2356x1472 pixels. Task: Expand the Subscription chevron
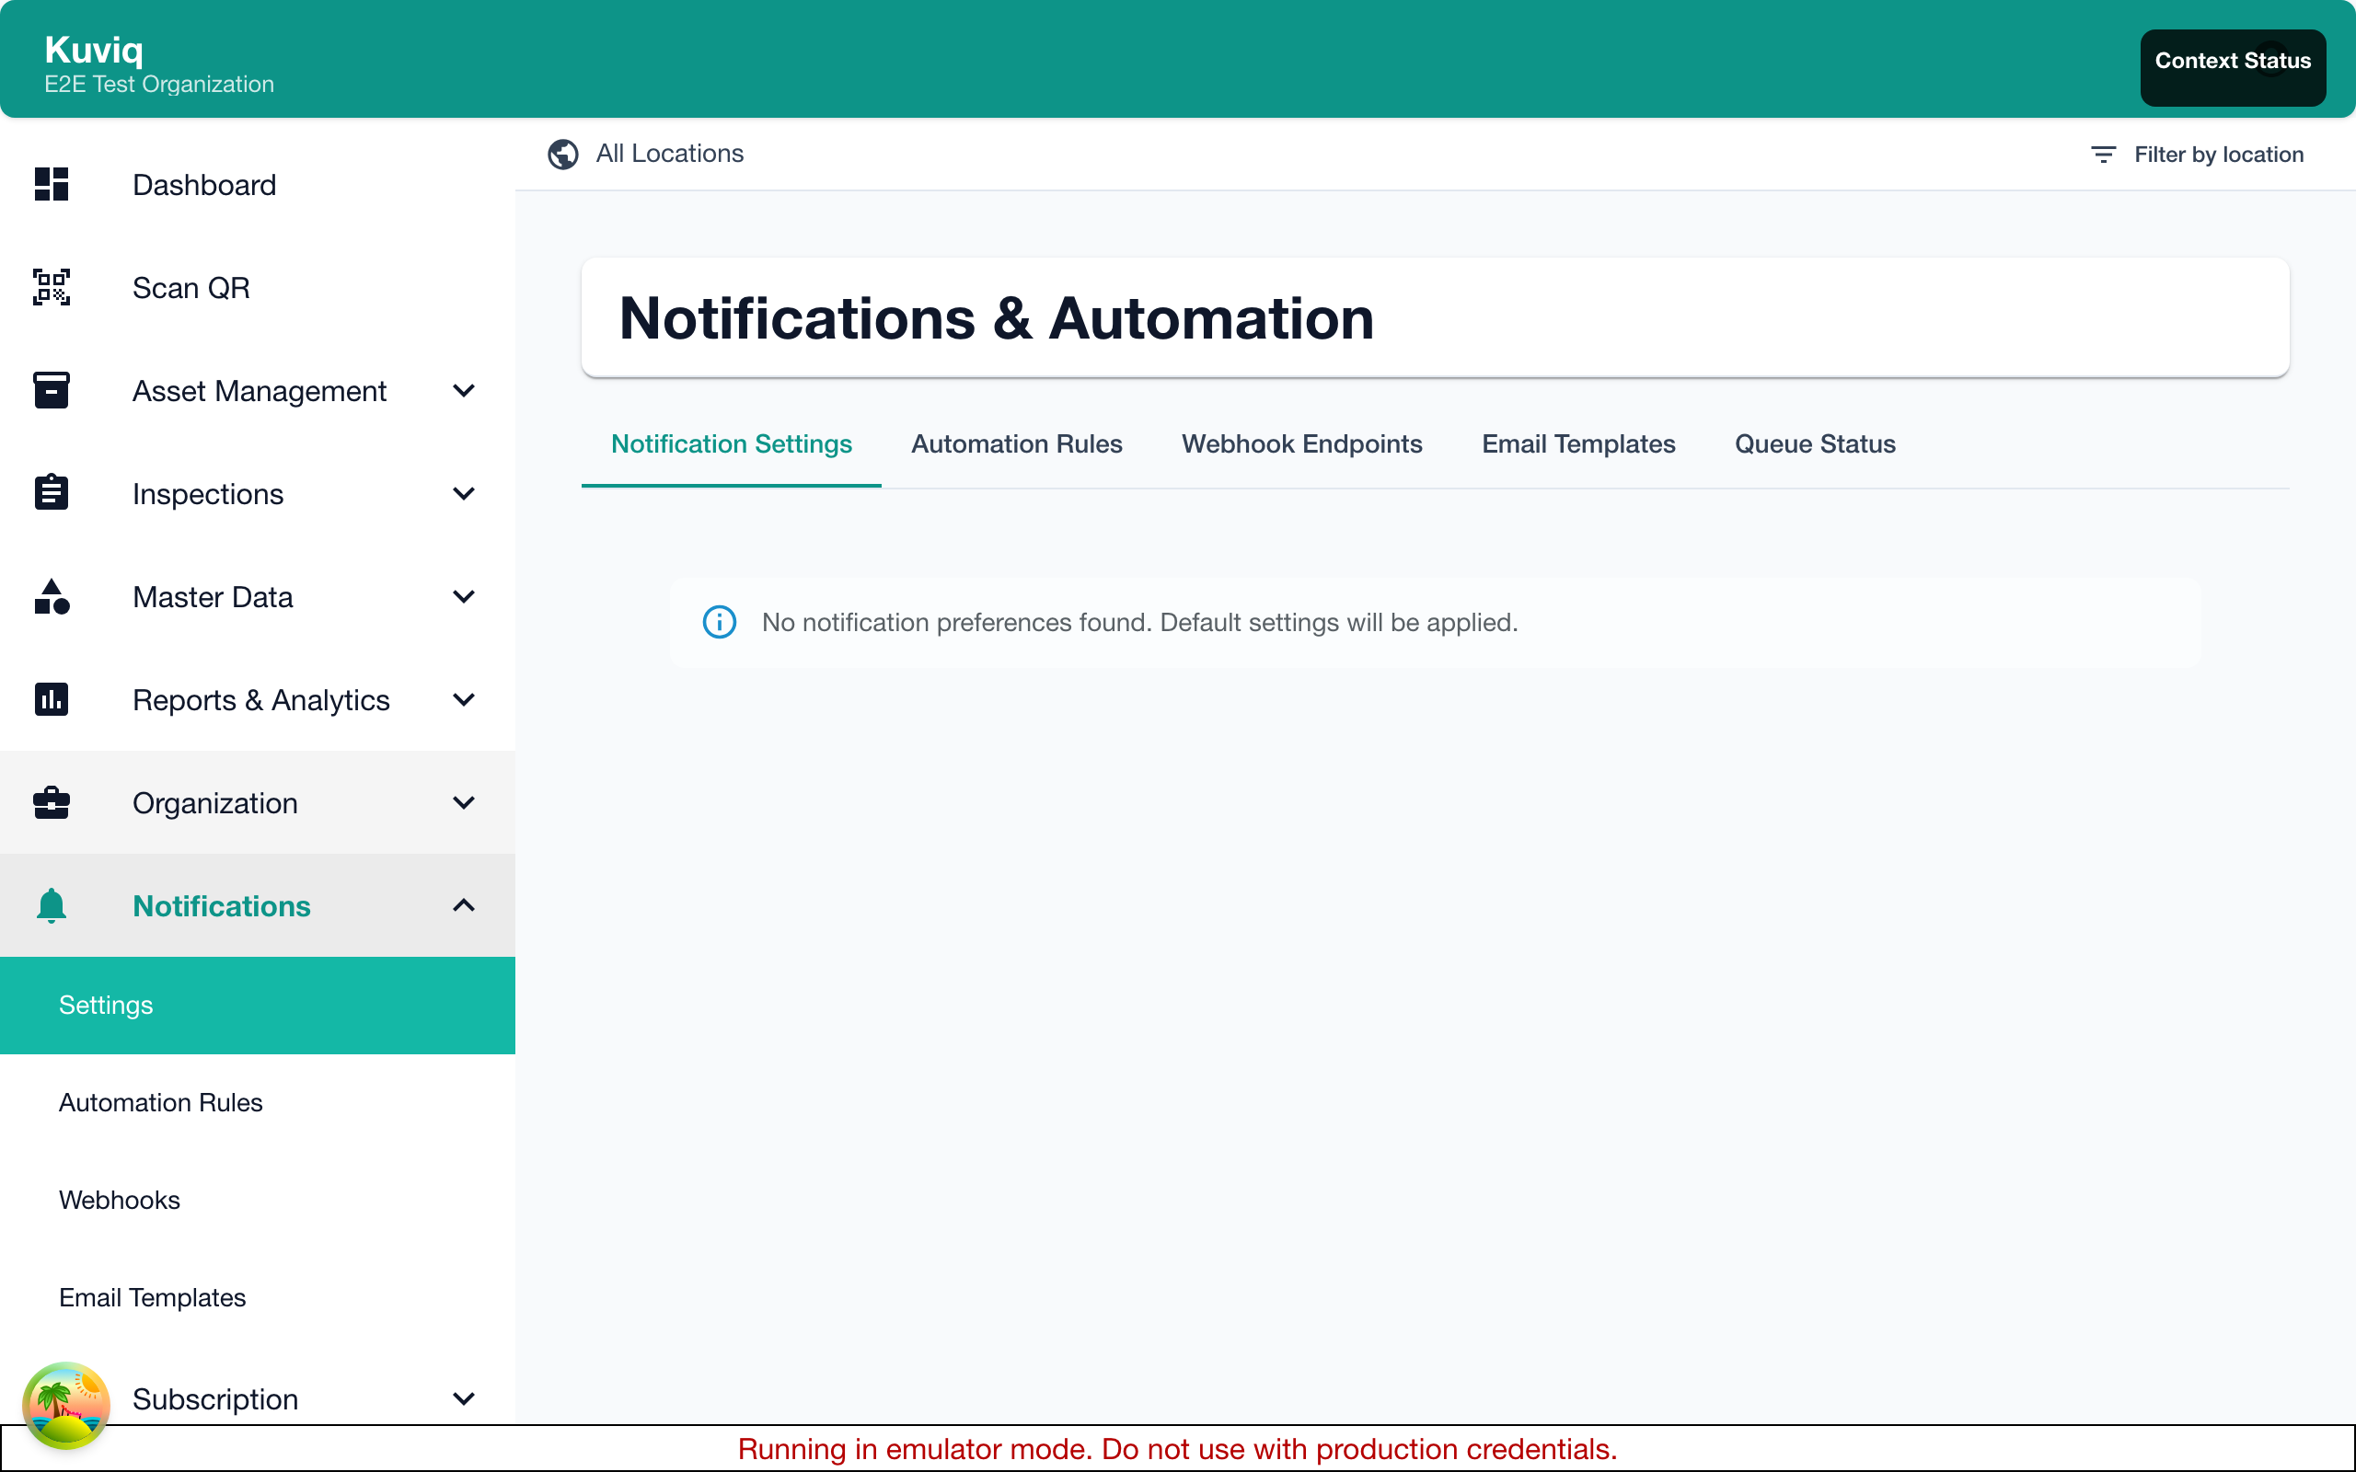pos(465,1399)
